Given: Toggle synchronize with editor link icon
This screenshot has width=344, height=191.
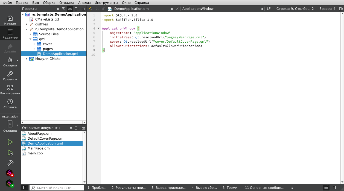Looking at the screenshot, I should pos(70,9).
